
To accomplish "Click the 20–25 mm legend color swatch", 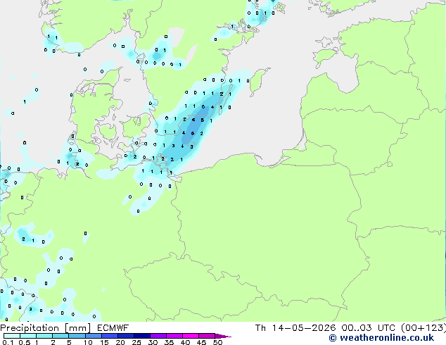I will [x=125, y=336].
